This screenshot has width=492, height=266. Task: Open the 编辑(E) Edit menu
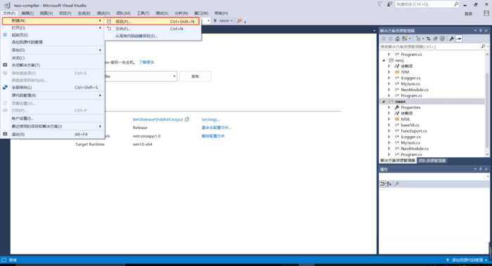click(x=27, y=13)
